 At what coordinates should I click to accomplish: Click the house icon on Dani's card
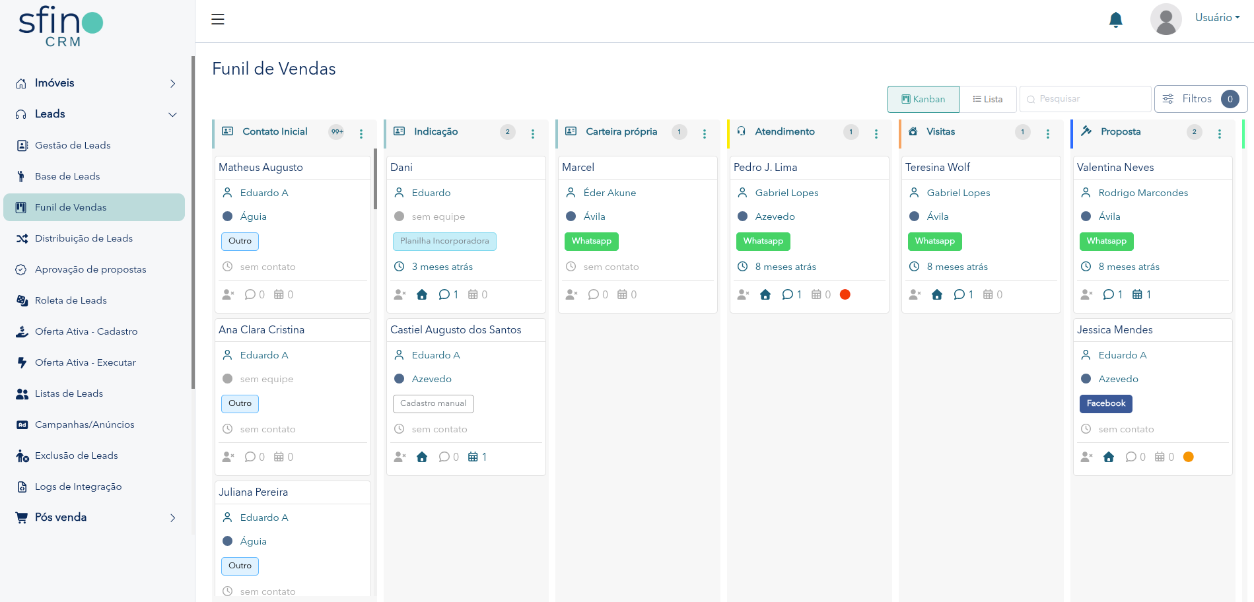click(422, 294)
